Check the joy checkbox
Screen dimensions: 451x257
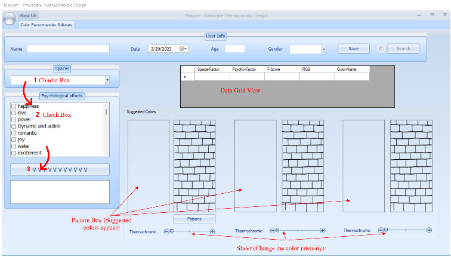click(x=14, y=140)
